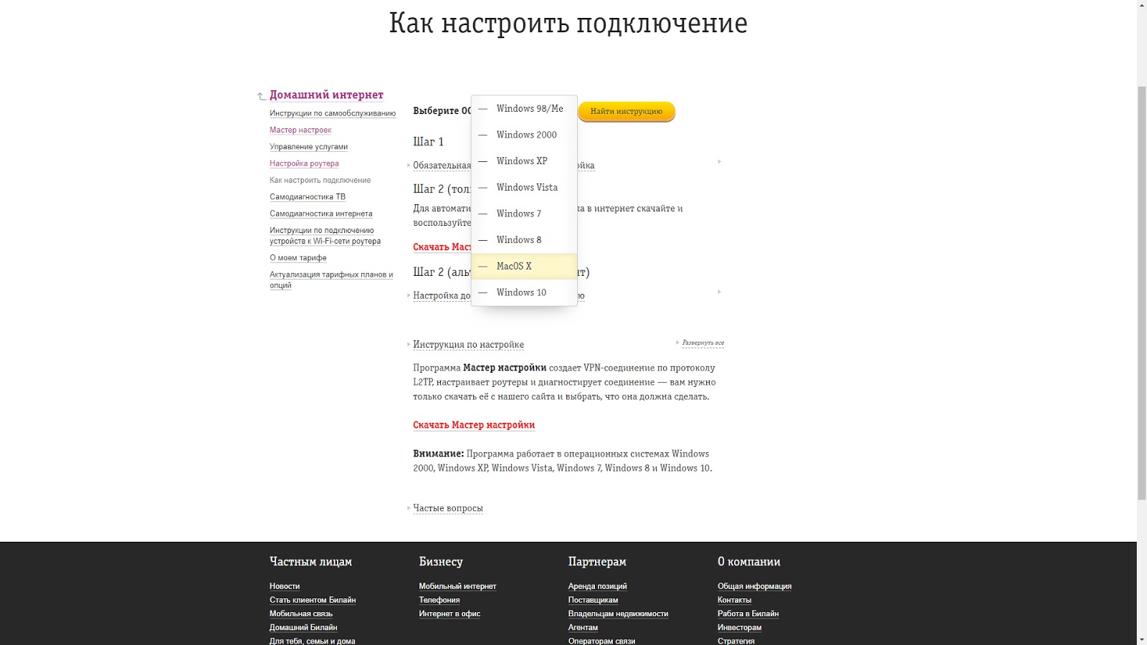
Task: Open Домашний Билайн footer link
Action: (x=303, y=627)
